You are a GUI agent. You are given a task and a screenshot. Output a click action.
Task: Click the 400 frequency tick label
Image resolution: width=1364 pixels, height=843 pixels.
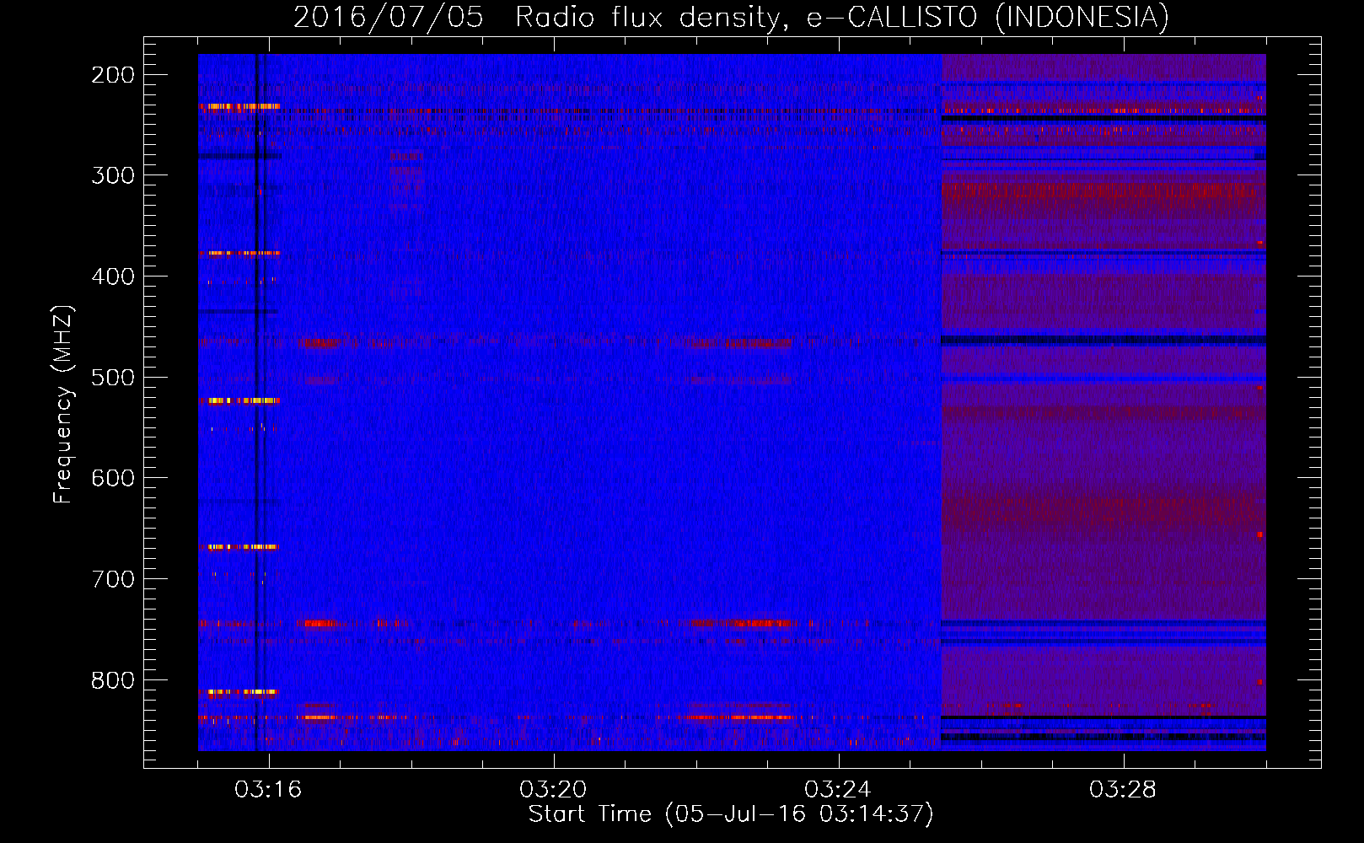click(113, 277)
